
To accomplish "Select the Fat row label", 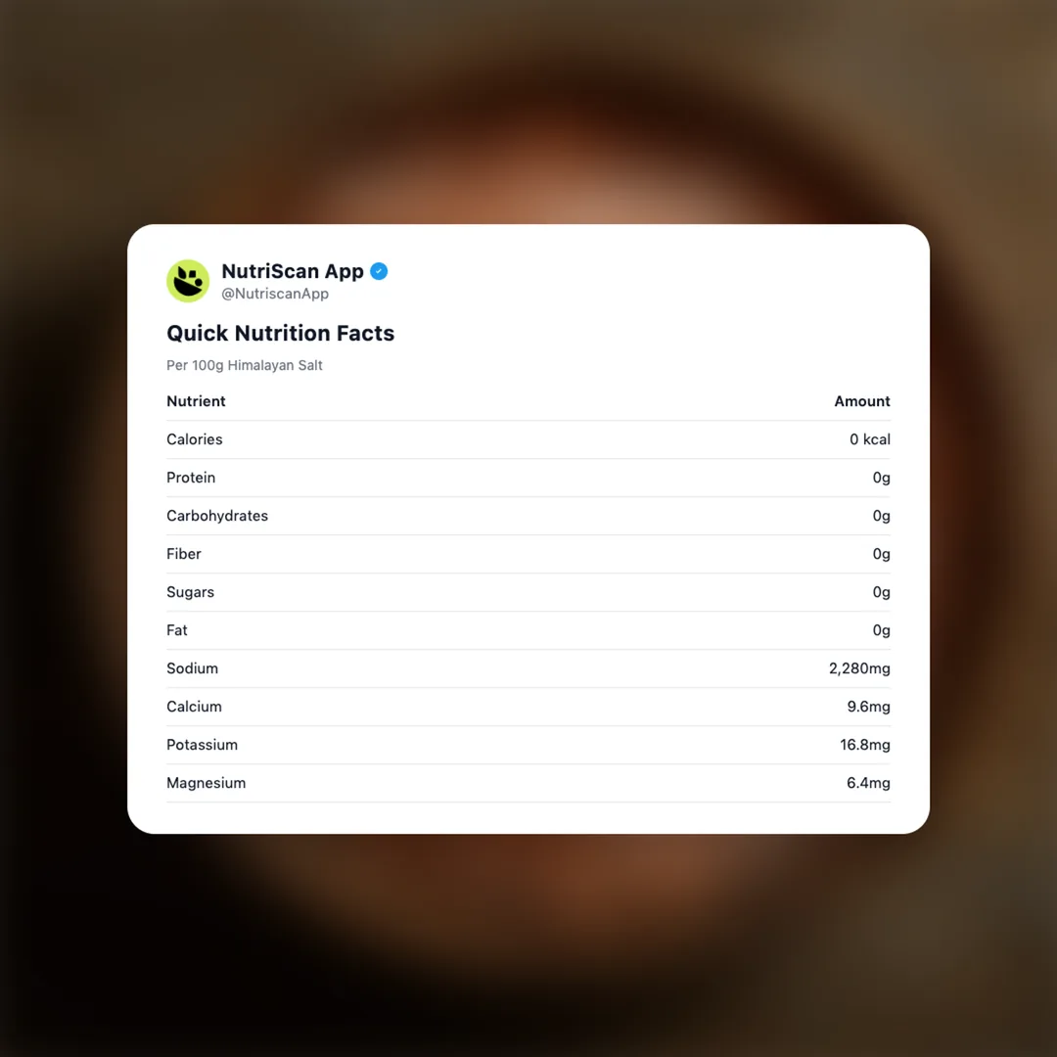I will pyautogui.click(x=177, y=630).
